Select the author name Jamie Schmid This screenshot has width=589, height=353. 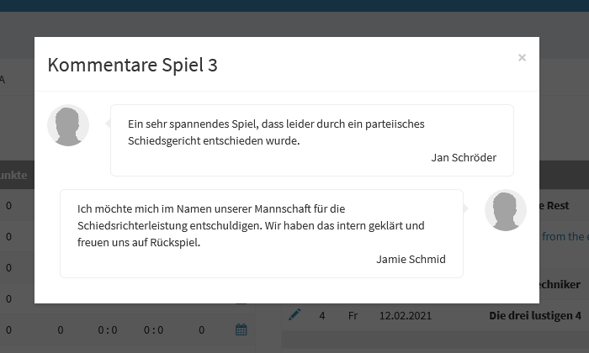(411, 259)
